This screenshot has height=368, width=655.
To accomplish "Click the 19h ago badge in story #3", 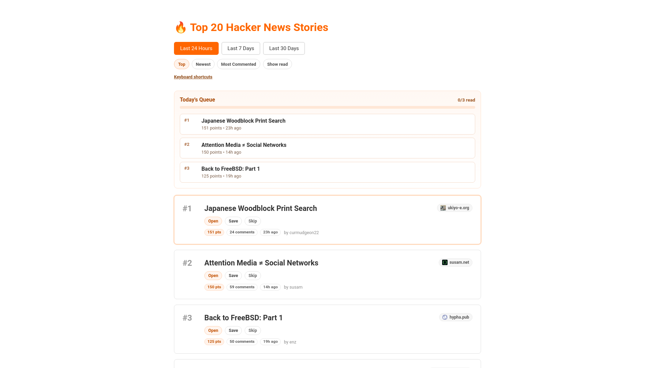I will (x=270, y=342).
